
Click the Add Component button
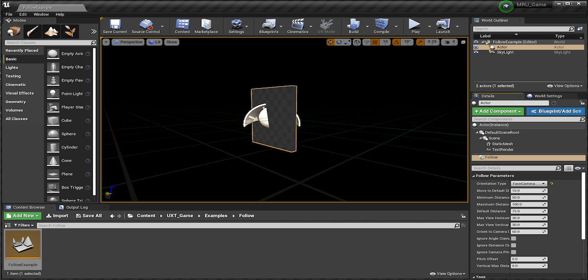(x=497, y=112)
